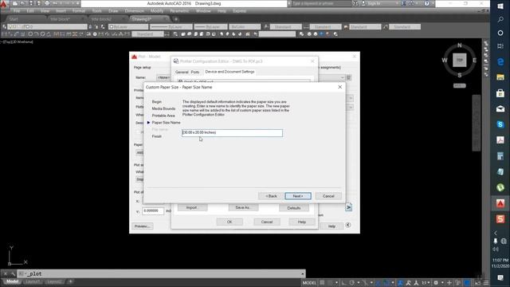The image size is (510, 287).
Task: Click the paper size name text field
Action: pyautogui.click(x=232, y=133)
